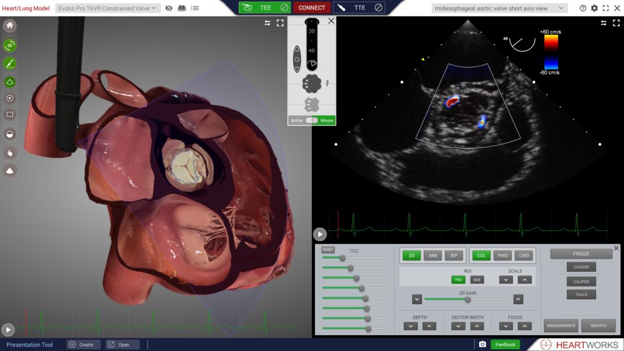Screen dimensions: 624x351
Task: Toggle the Active/Mouse switch
Action: click(312, 120)
